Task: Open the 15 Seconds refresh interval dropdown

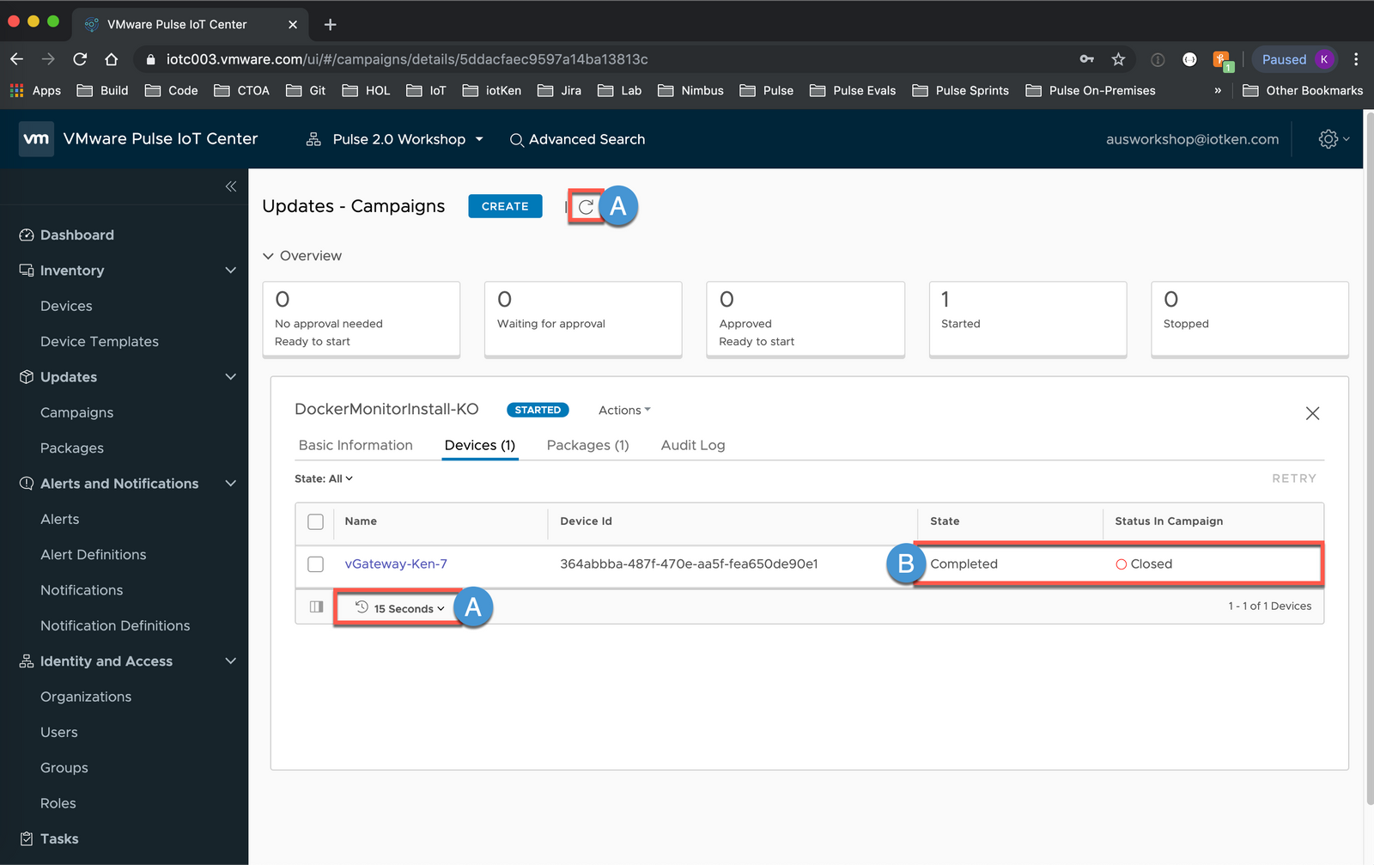Action: pyautogui.click(x=401, y=608)
